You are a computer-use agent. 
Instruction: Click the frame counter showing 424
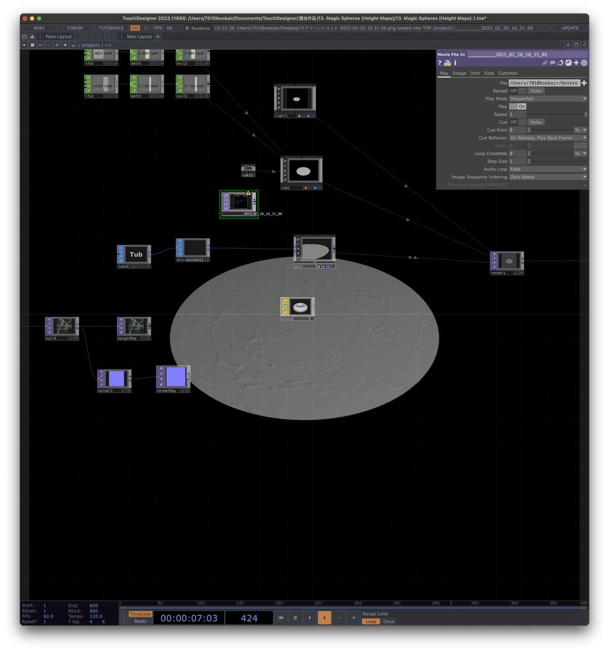click(248, 617)
